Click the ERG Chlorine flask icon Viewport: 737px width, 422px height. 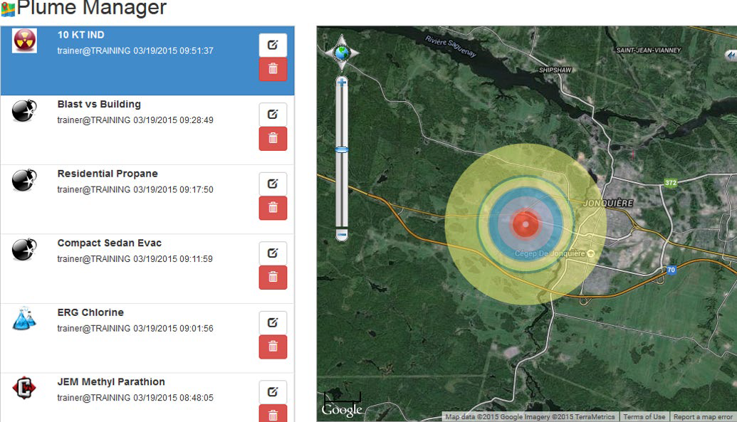pos(24,319)
